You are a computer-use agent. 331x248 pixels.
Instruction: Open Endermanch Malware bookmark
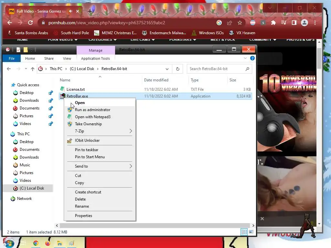pyautogui.click(x=164, y=33)
